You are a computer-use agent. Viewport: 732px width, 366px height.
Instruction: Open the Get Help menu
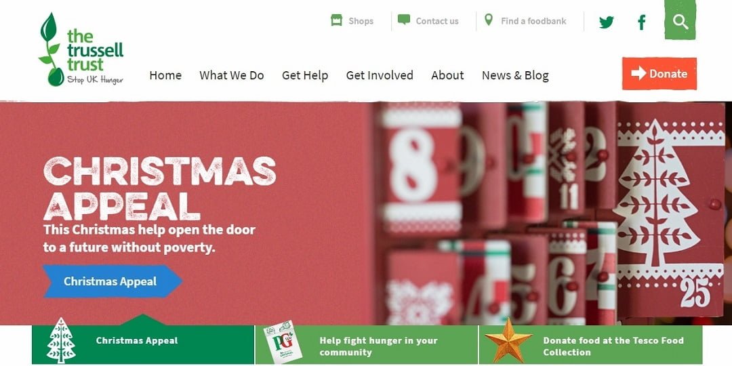(x=305, y=75)
